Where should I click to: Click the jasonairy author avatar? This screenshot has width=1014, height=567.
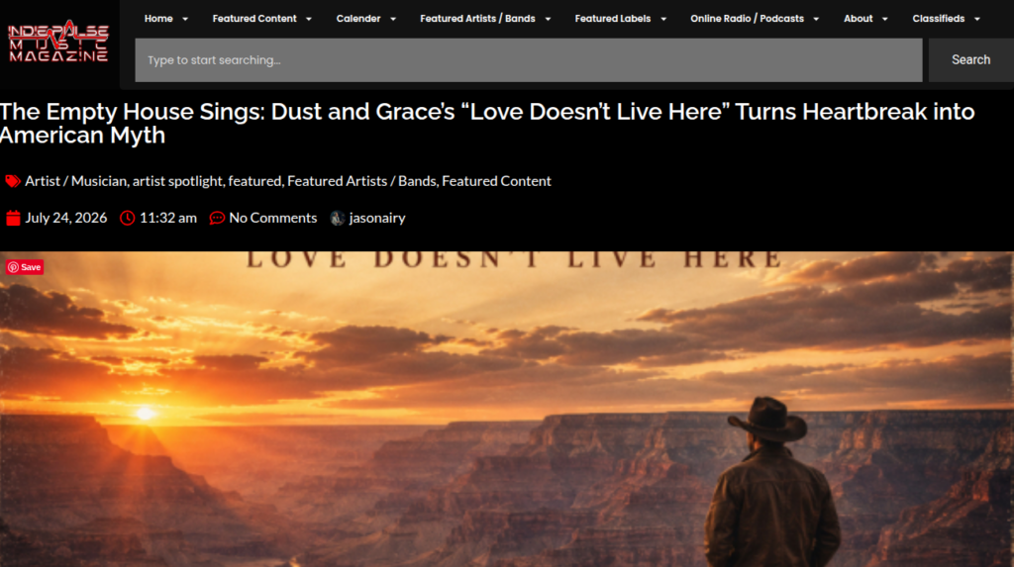click(337, 218)
